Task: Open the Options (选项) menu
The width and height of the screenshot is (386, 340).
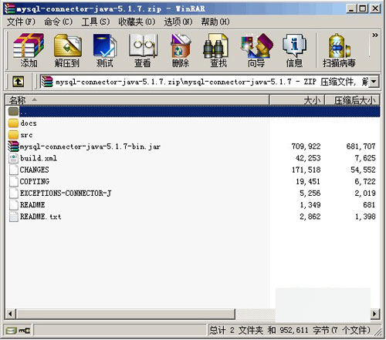Action: 178,22
